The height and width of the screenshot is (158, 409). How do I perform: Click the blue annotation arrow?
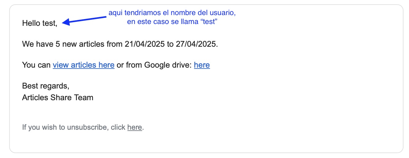click(x=84, y=20)
